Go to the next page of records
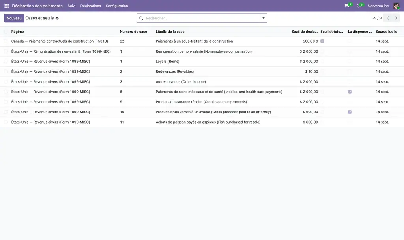The height and width of the screenshot is (240, 404). (x=396, y=18)
